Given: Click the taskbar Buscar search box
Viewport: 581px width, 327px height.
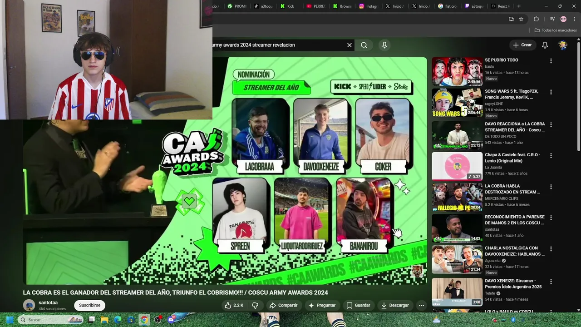Looking at the screenshot, I should point(50,320).
